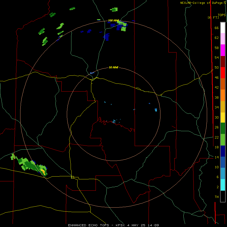Click the TH legend label

pos(217,197)
